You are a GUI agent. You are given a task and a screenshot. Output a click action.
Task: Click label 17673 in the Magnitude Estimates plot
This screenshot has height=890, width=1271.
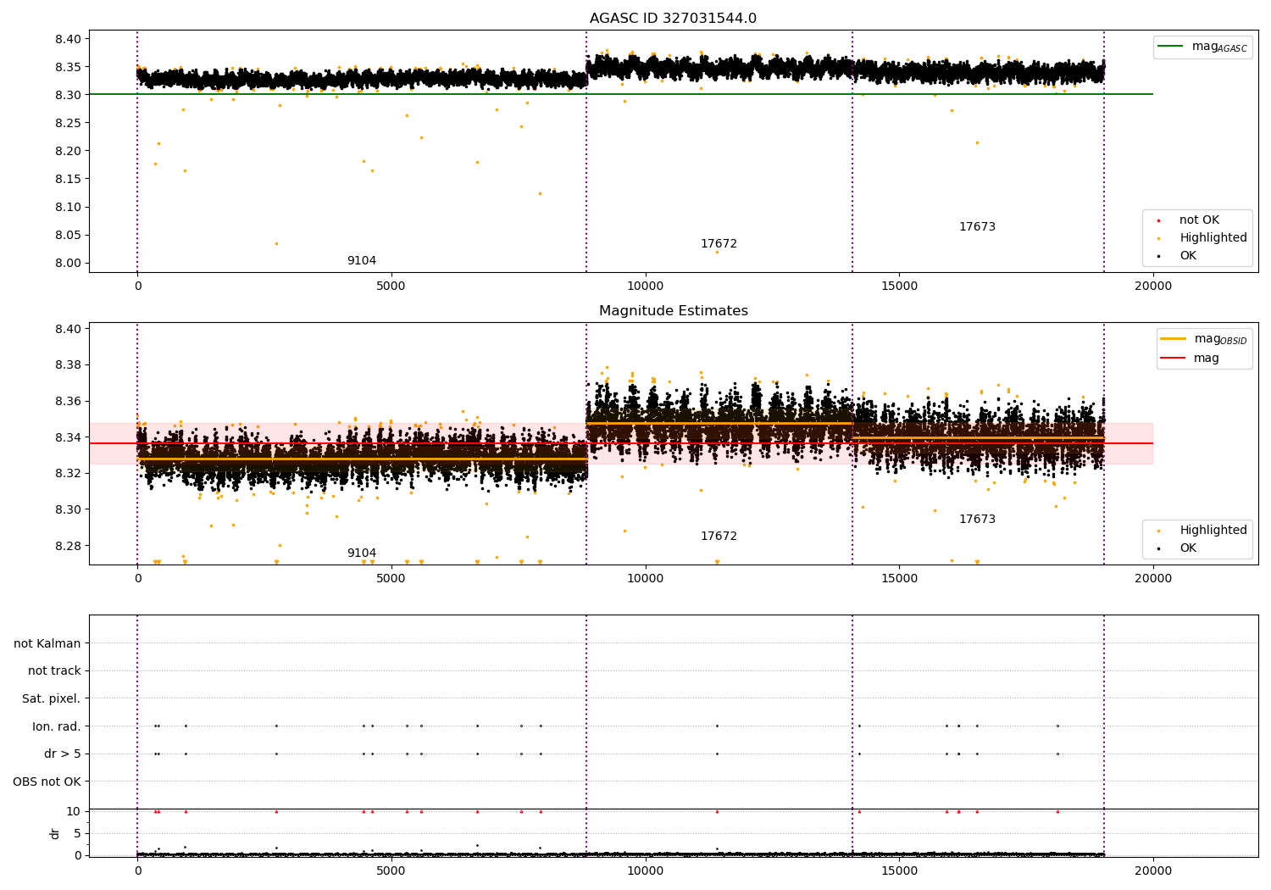click(977, 520)
